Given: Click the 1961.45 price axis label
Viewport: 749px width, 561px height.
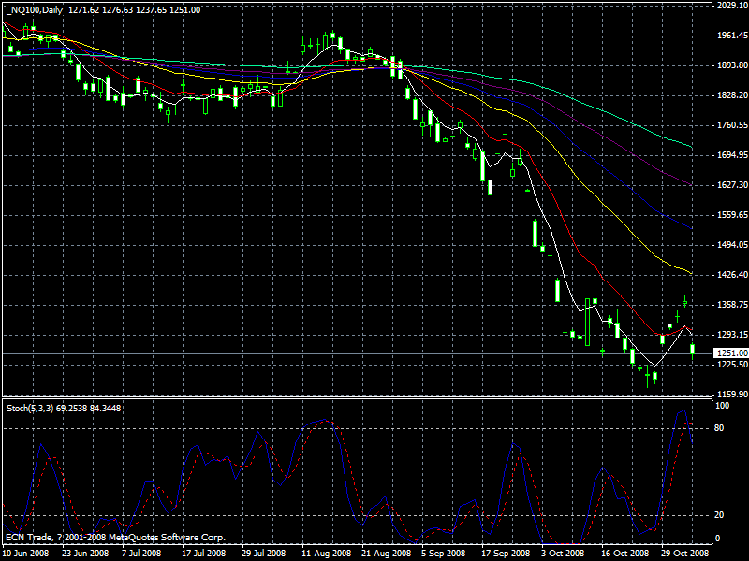Looking at the screenshot, I should pos(732,36).
